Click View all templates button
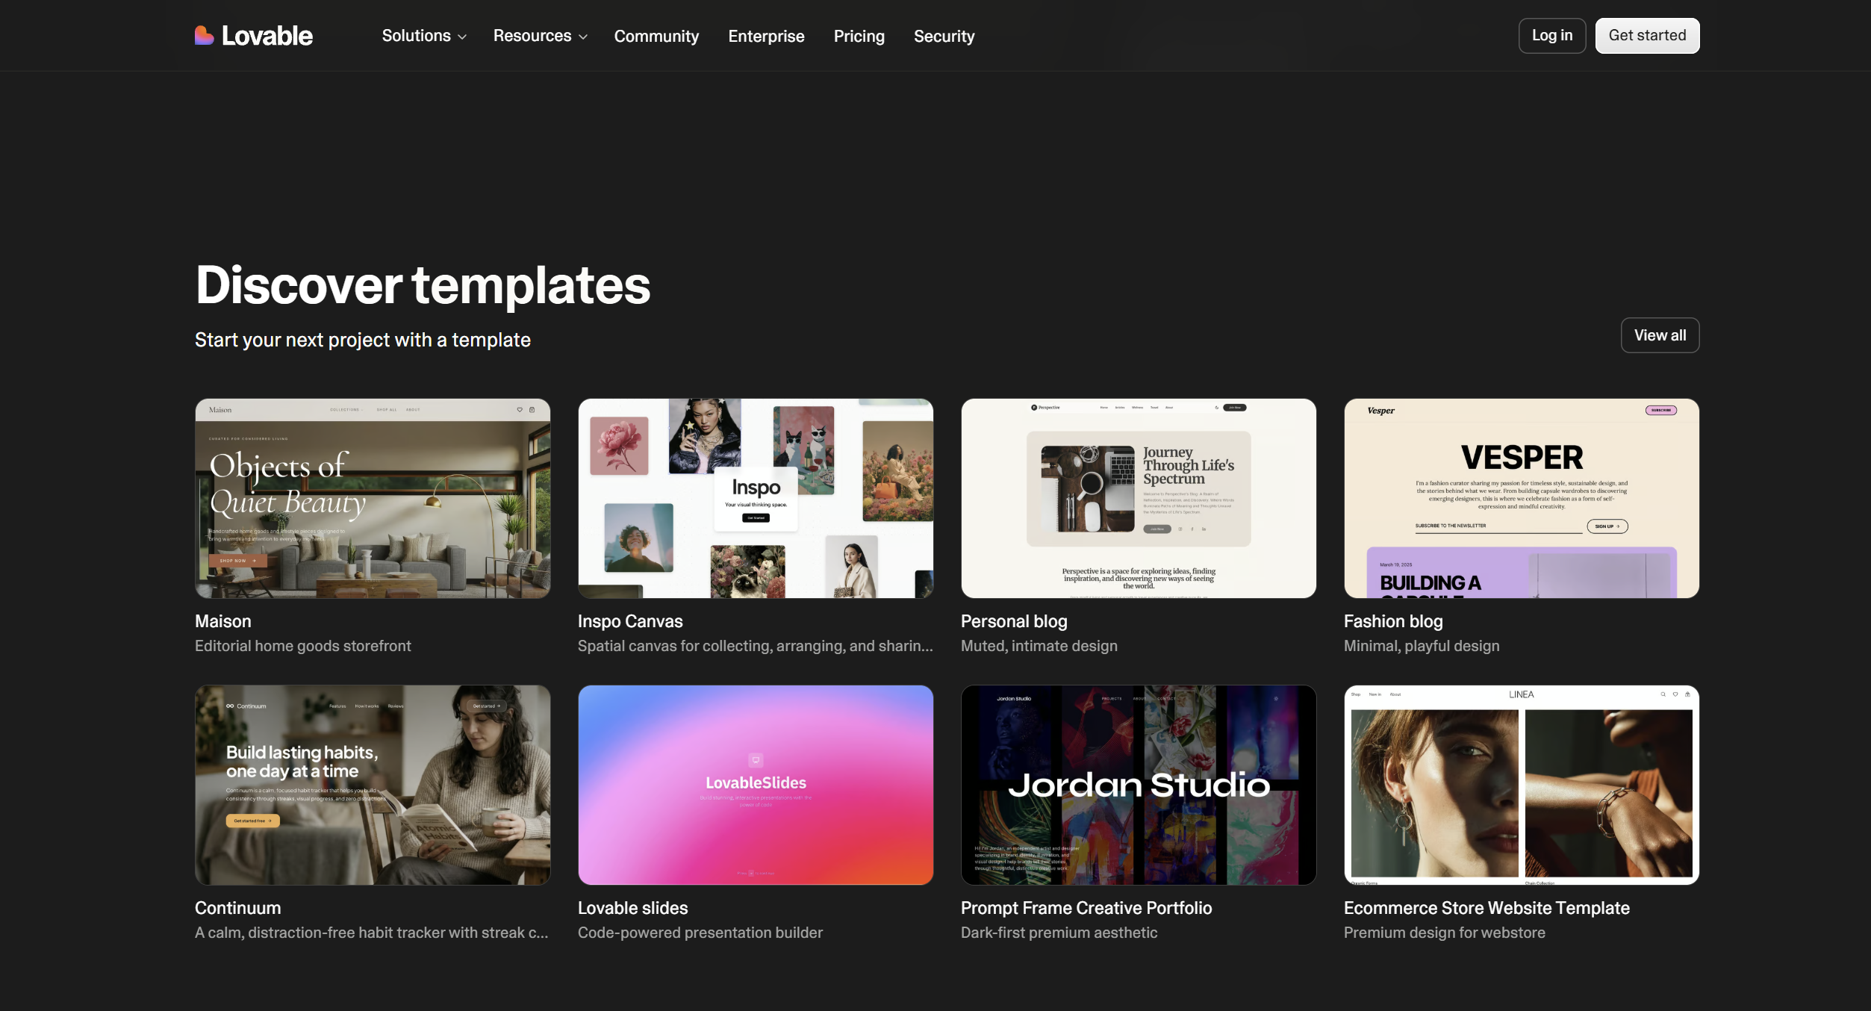Screen dimensions: 1871x1011 (x=1660, y=335)
